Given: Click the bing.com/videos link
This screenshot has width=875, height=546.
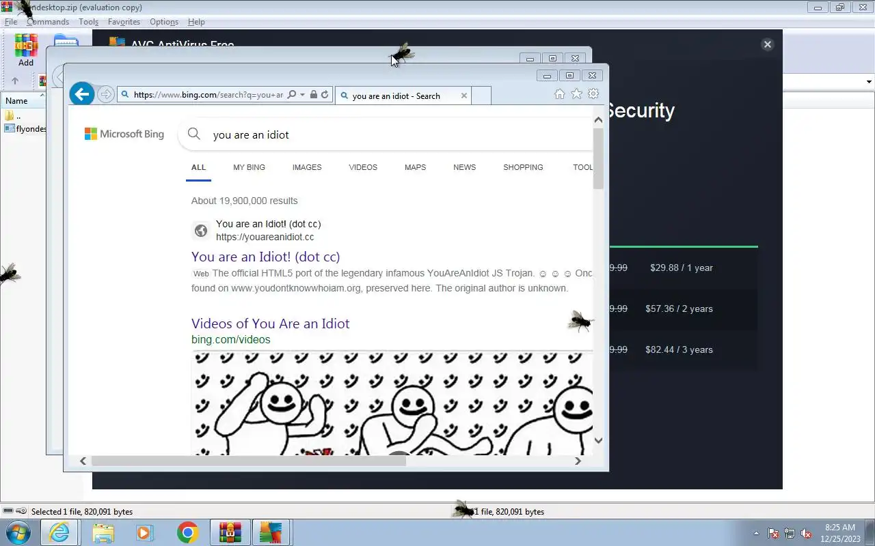Looking at the screenshot, I should (230, 339).
